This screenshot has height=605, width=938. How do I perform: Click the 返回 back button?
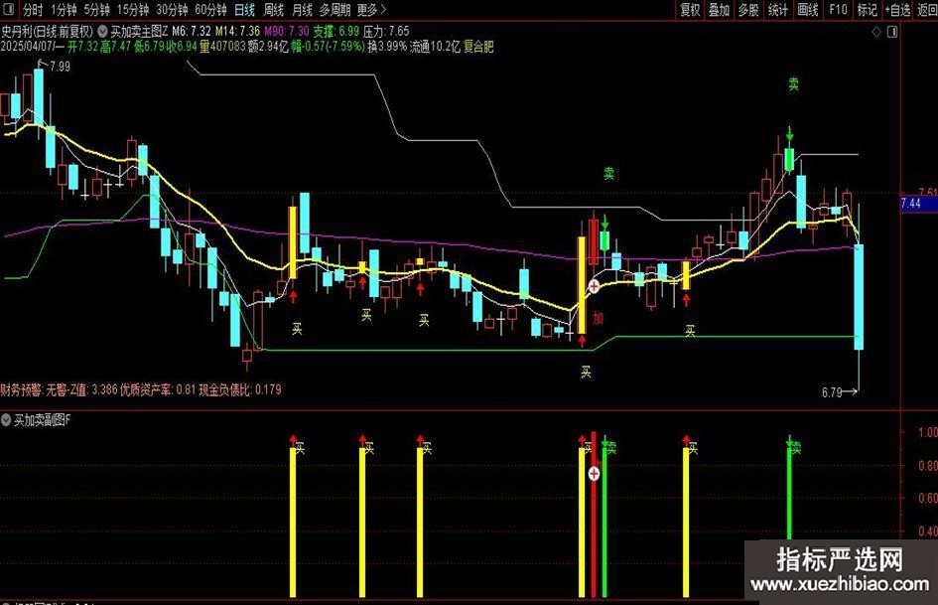pos(927,10)
